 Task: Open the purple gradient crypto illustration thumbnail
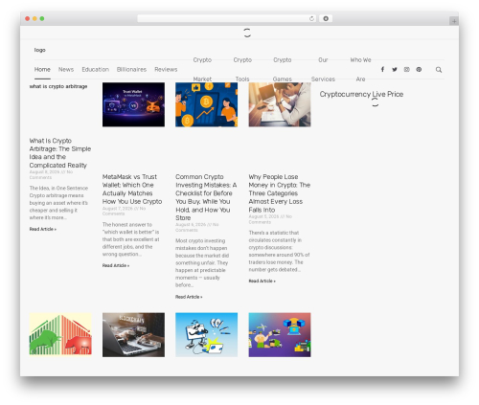[280, 334]
